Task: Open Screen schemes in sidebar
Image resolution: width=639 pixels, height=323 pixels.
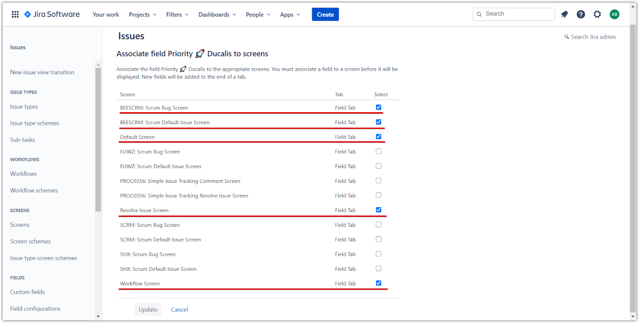Action: pyautogui.click(x=30, y=242)
